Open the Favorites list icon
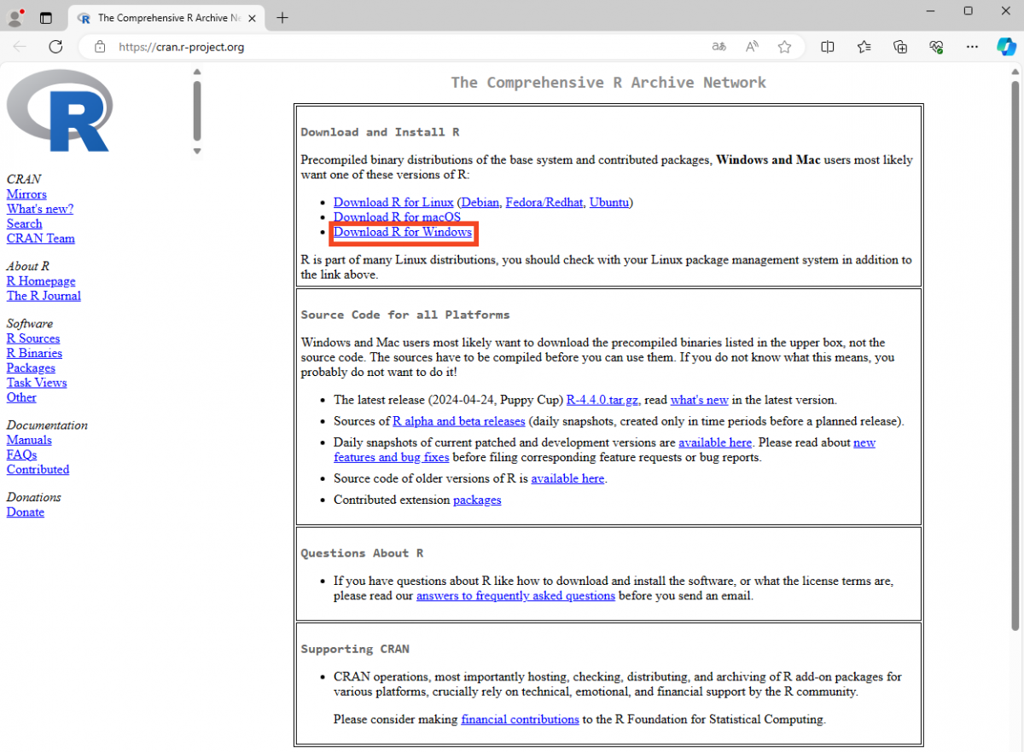 click(x=864, y=46)
